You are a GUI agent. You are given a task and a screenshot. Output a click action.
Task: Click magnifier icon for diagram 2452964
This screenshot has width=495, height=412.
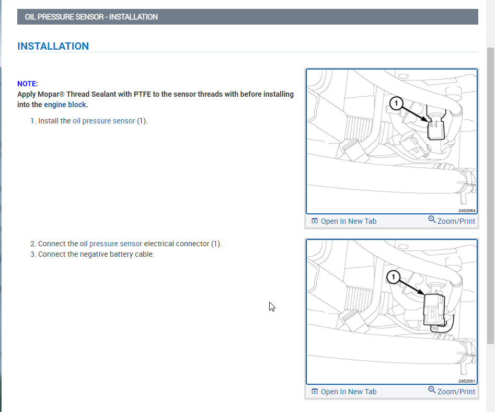coord(432,220)
